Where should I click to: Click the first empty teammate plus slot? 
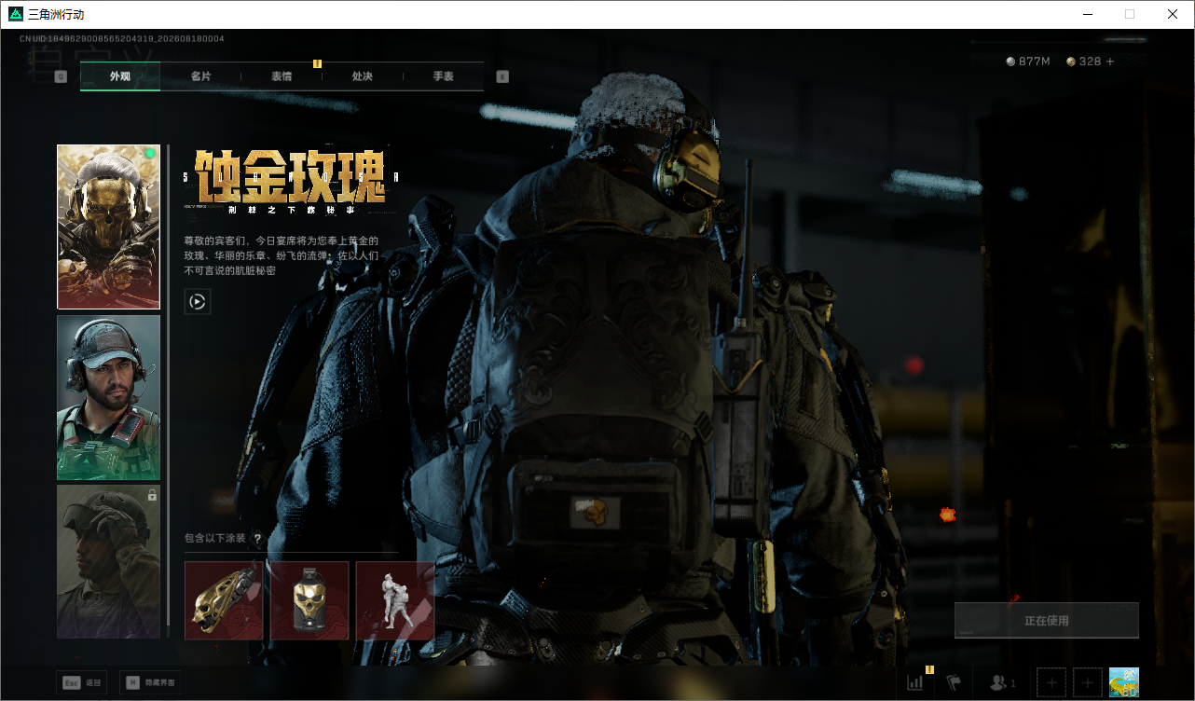pos(1051,682)
